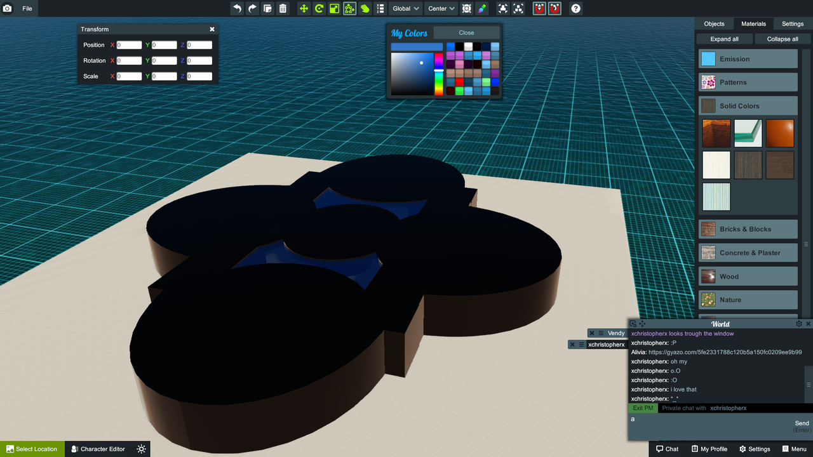The image size is (813, 457).
Task: Click the current color preview bar
Action: click(x=417, y=47)
